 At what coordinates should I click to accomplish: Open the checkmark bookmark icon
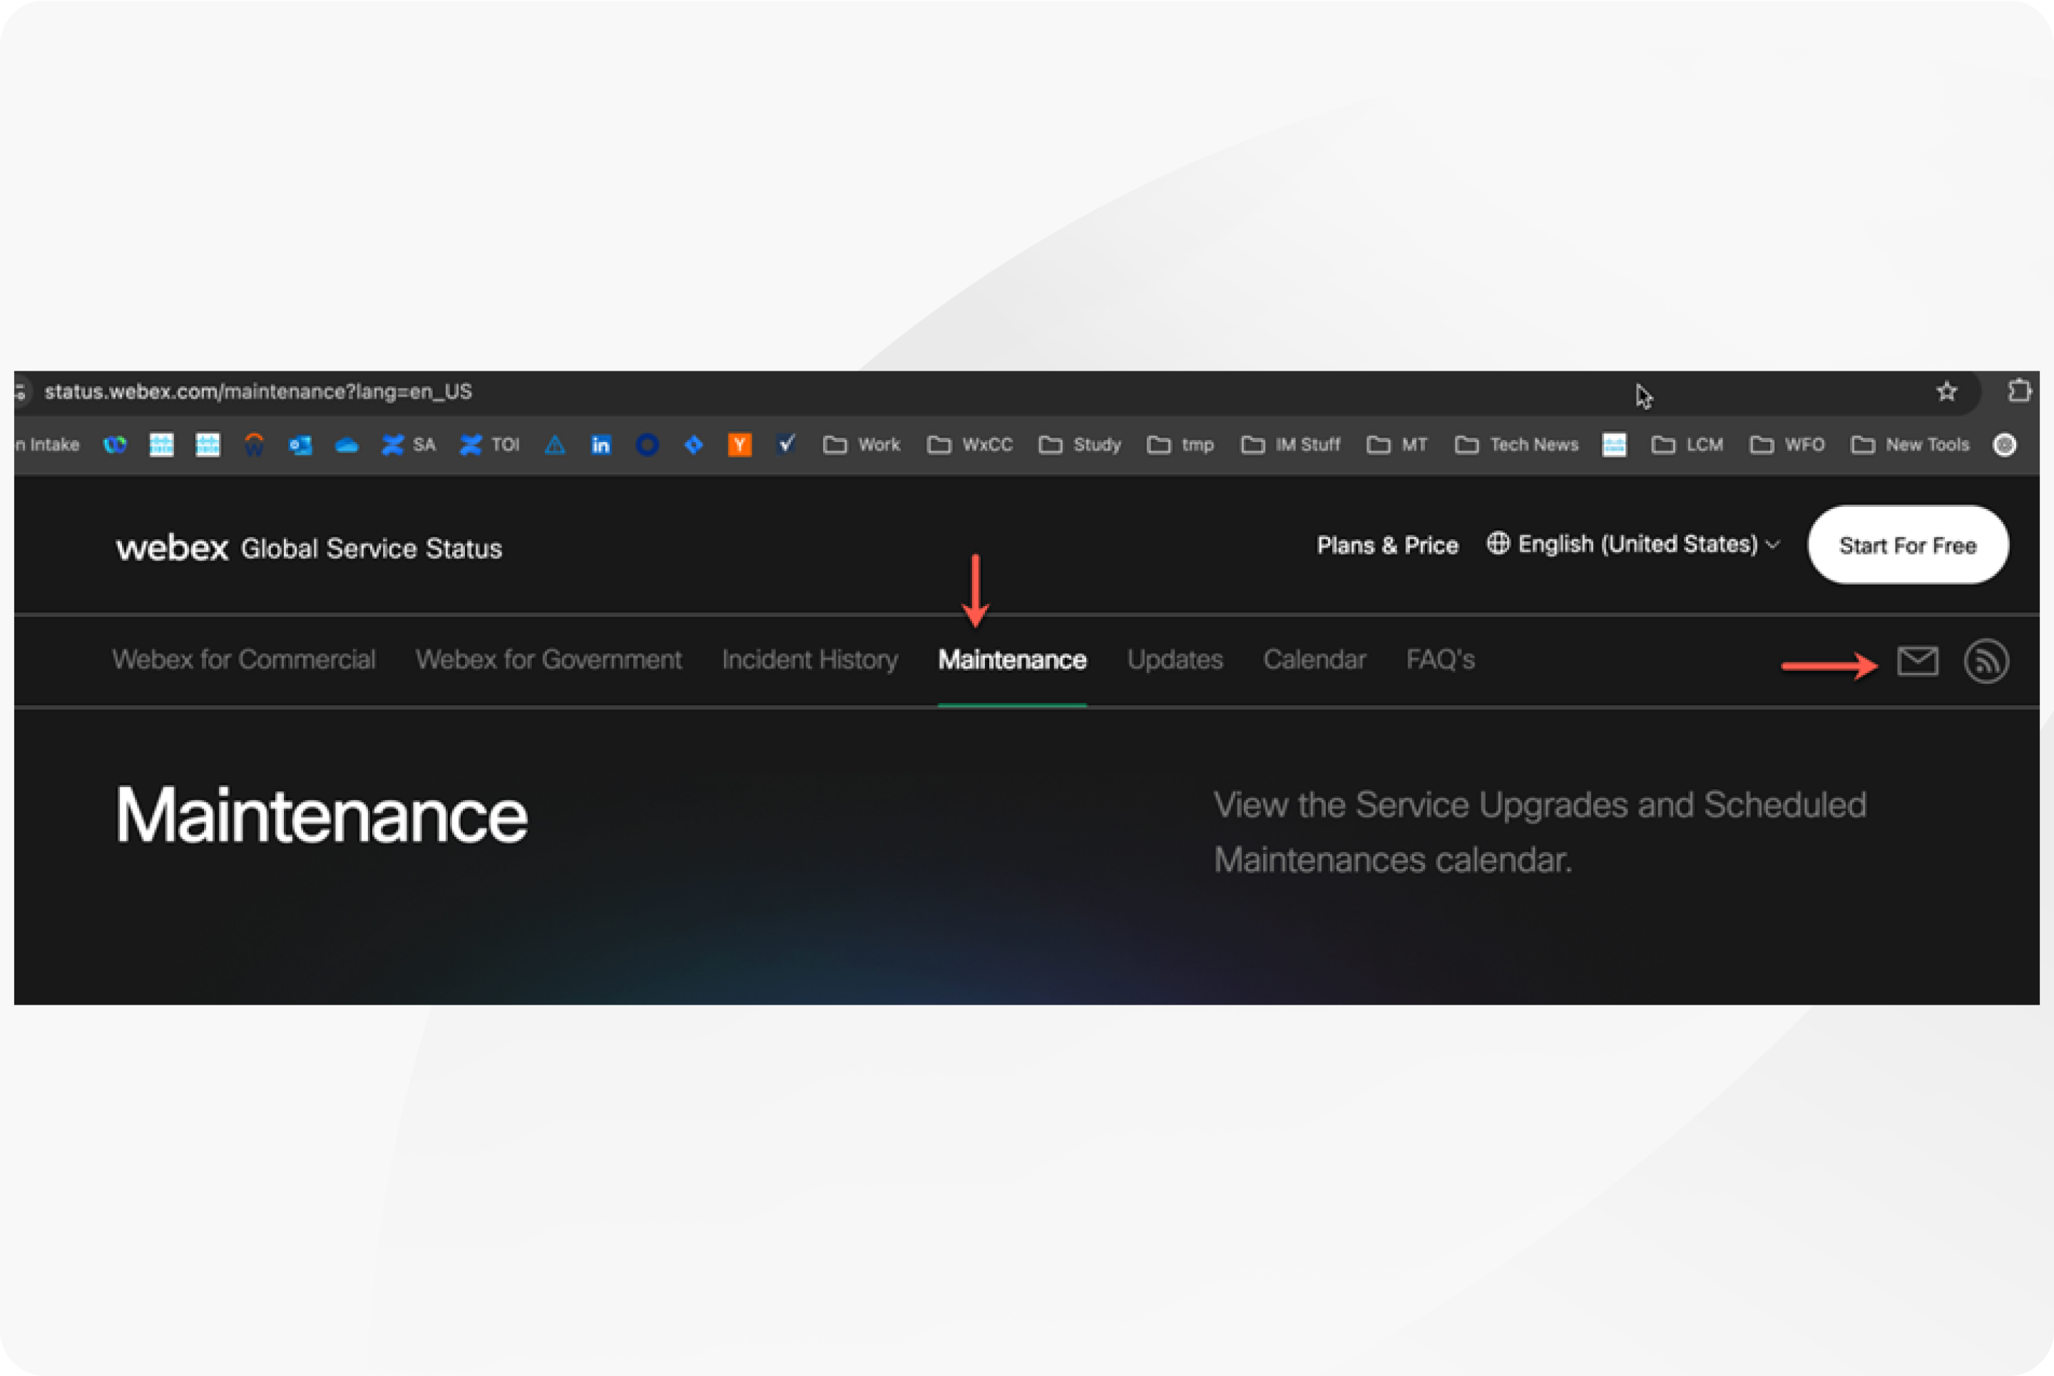(x=787, y=444)
